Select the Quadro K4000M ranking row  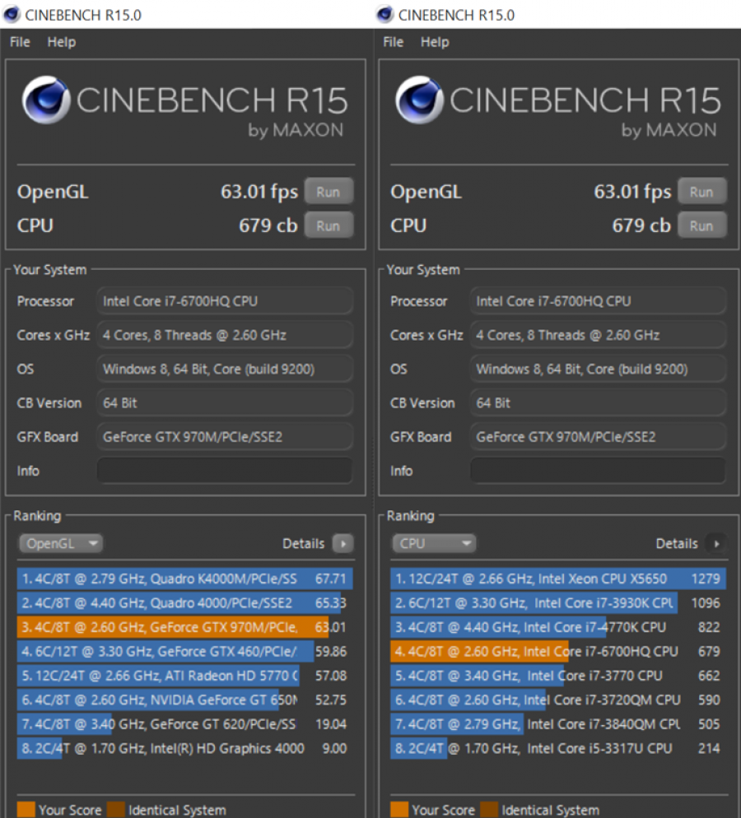pyautogui.click(x=184, y=579)
